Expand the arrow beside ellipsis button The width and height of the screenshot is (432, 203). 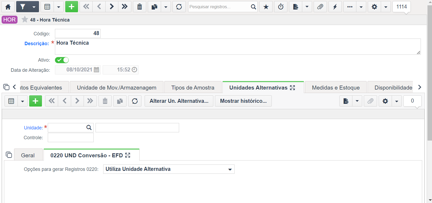(361, 7)
